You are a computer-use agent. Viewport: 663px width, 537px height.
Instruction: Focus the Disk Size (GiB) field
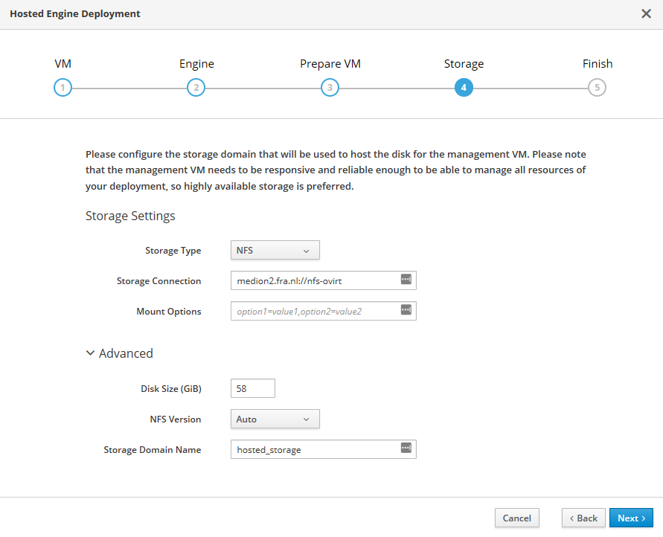pyautogui.click(x=253, y=388)
